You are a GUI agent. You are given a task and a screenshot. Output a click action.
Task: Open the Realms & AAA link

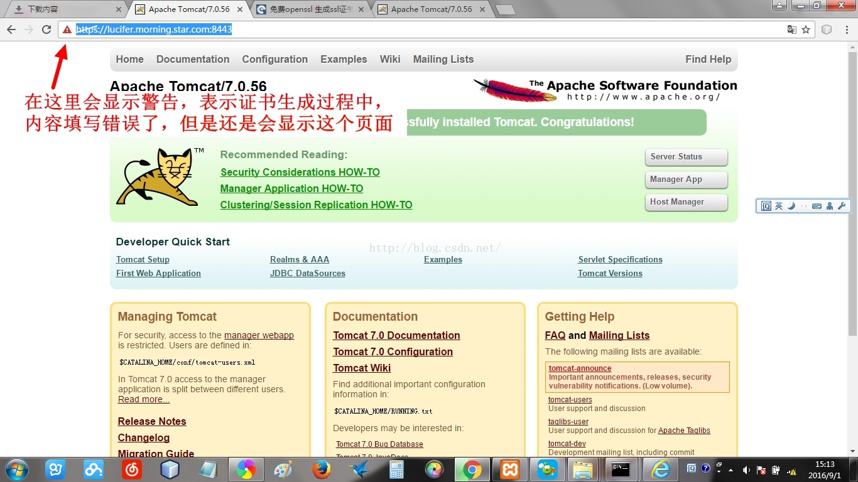coord(300,259)
